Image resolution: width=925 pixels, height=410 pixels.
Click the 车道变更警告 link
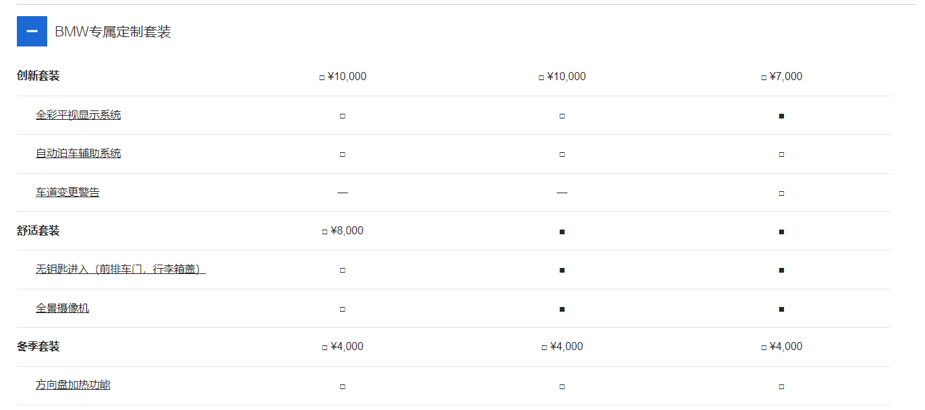pos(67,193)
